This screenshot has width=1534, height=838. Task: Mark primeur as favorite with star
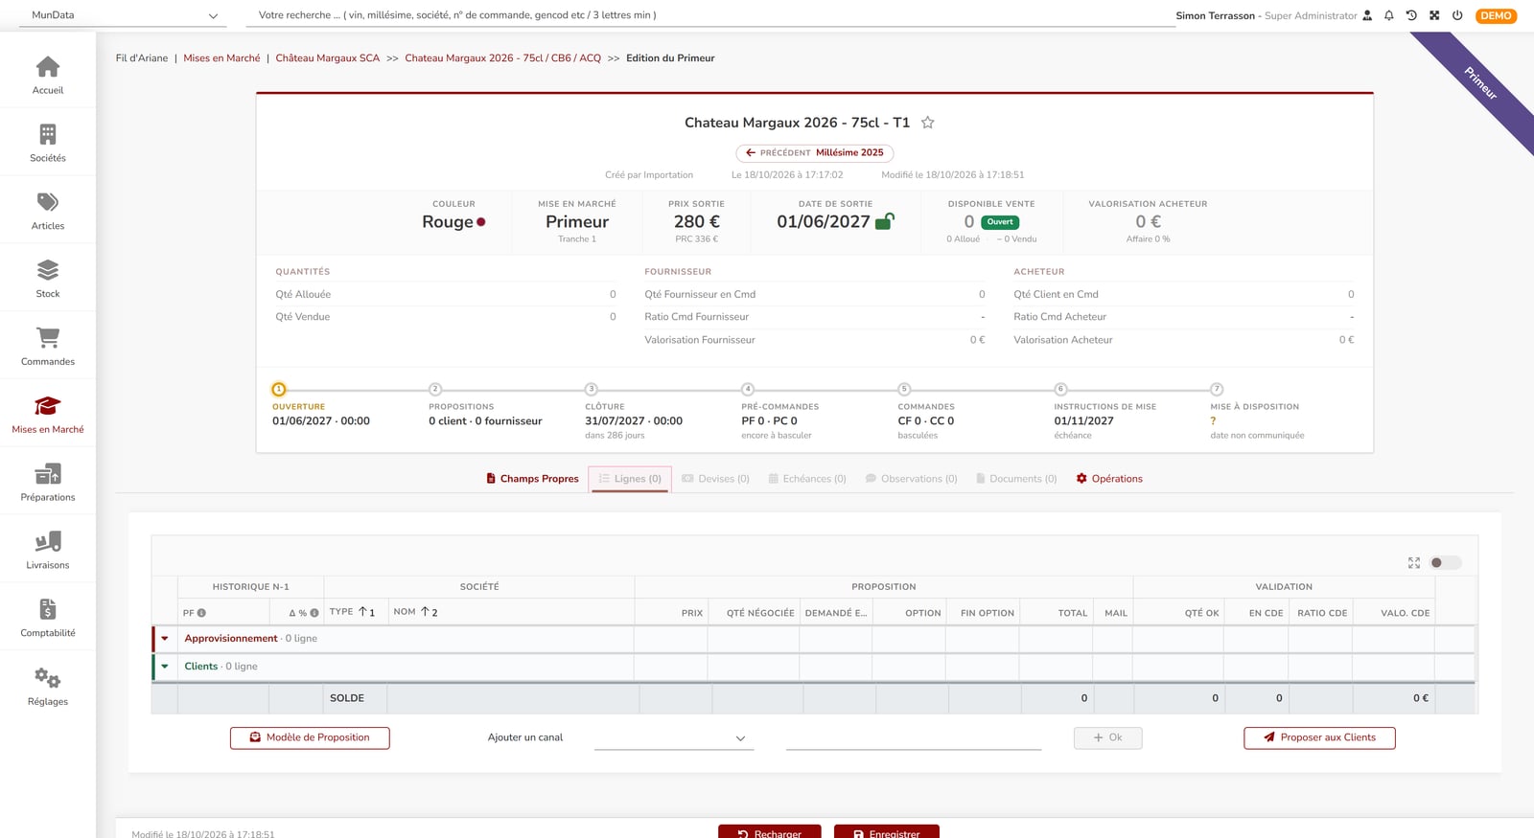tap(927, 123)
